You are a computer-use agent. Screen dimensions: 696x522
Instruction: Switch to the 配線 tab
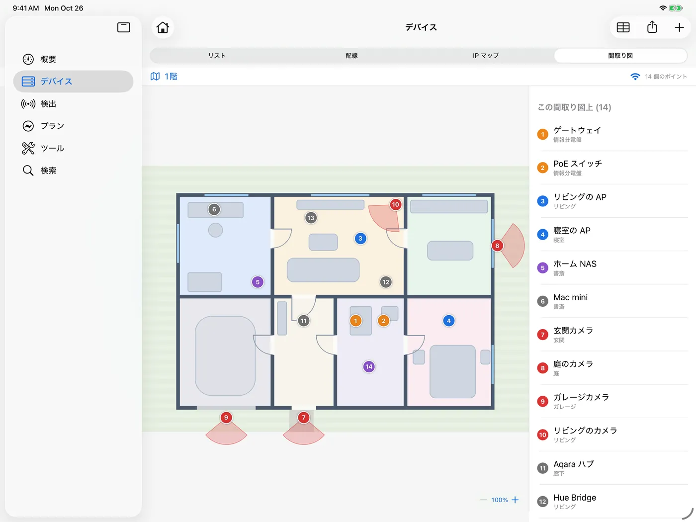351,56
